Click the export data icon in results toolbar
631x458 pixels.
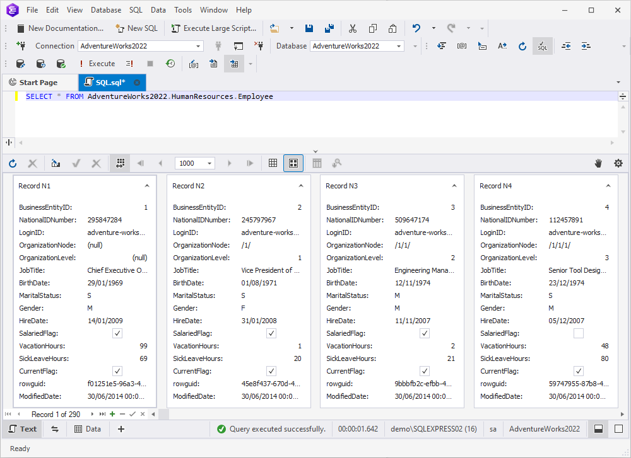click(x=56, y=163)
